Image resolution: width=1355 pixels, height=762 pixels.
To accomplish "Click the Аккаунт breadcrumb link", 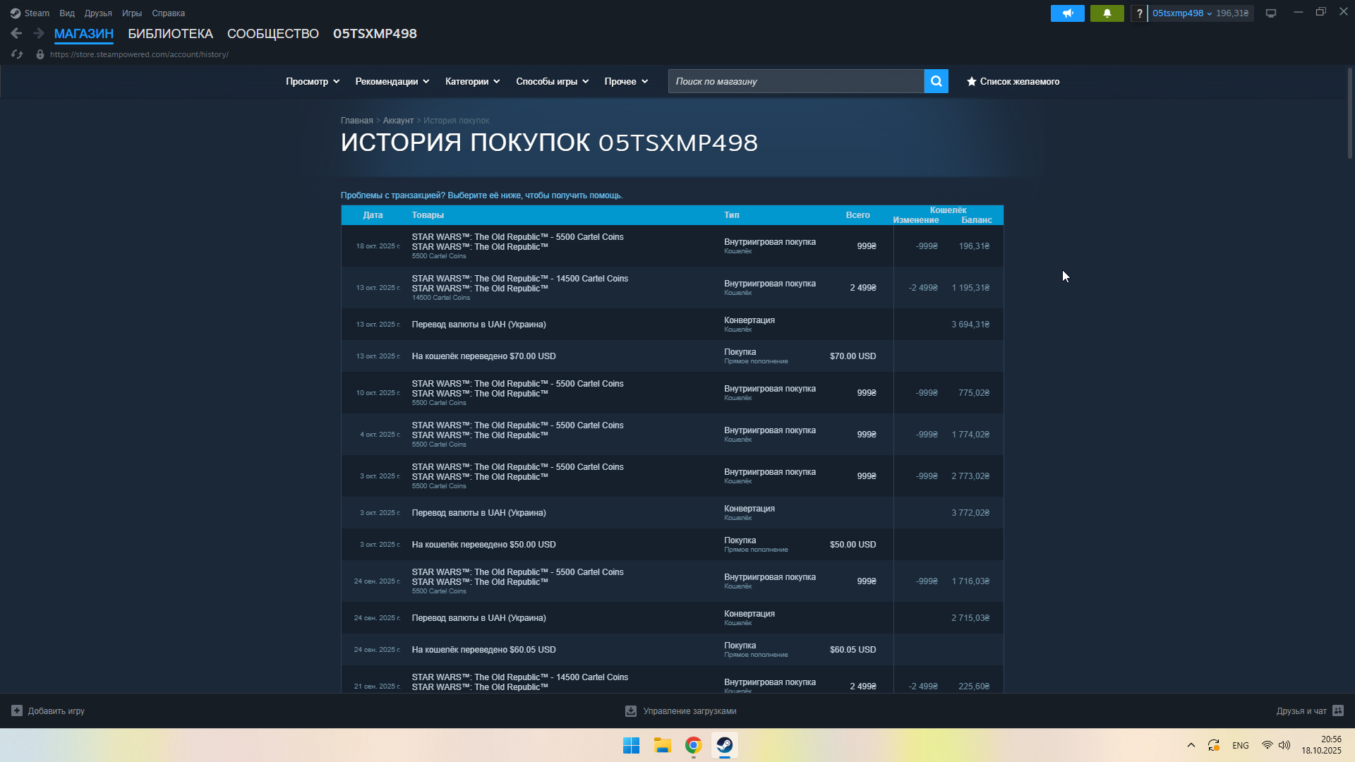I will (x=398, y=121).
